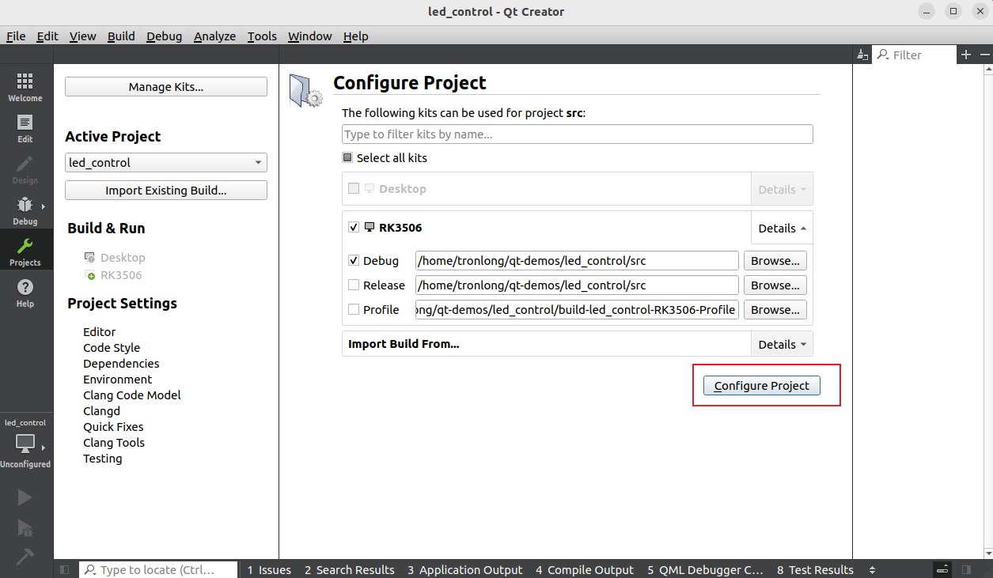Click the Type to locate field
The image size is (993, 578).
(x=158, y=569)
